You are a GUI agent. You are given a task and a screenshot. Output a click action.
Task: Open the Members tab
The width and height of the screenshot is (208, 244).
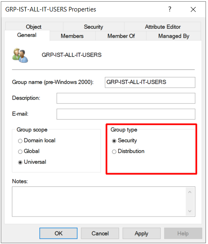[x=72, y=36]
